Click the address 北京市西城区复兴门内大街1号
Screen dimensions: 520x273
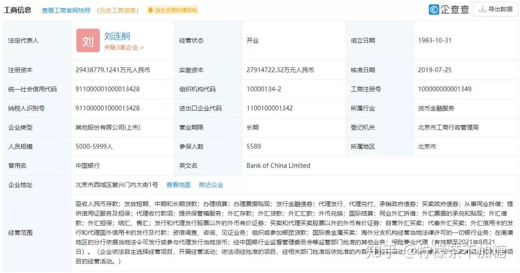[x=117, y=185]
